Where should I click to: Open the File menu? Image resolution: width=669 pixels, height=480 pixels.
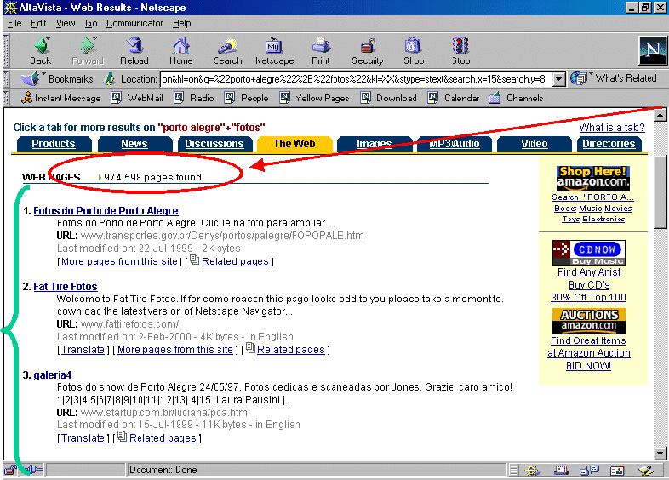pos(14,24)
